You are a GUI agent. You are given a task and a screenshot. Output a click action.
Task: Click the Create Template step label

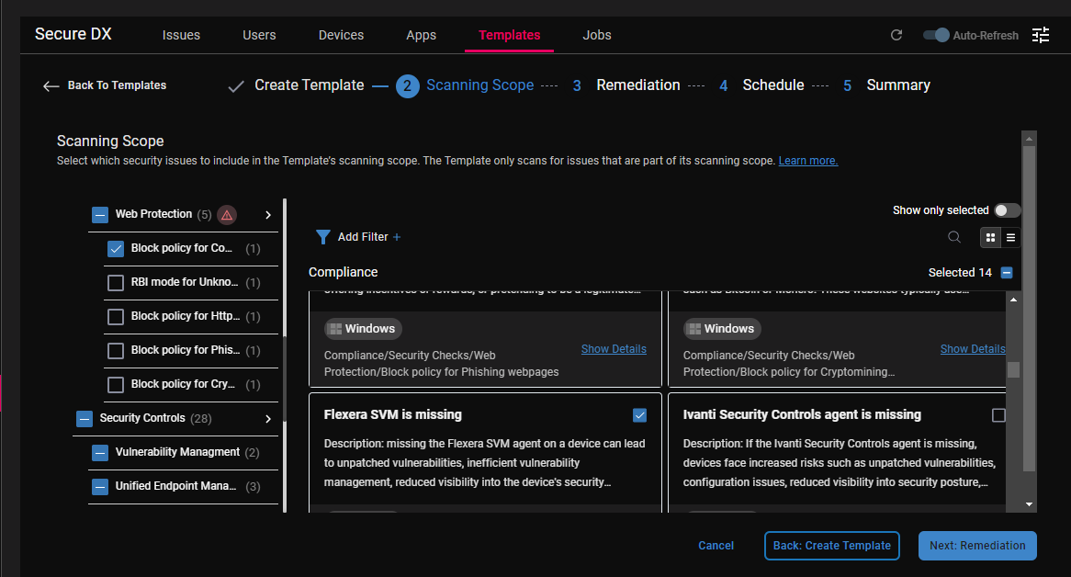[310, 85]
